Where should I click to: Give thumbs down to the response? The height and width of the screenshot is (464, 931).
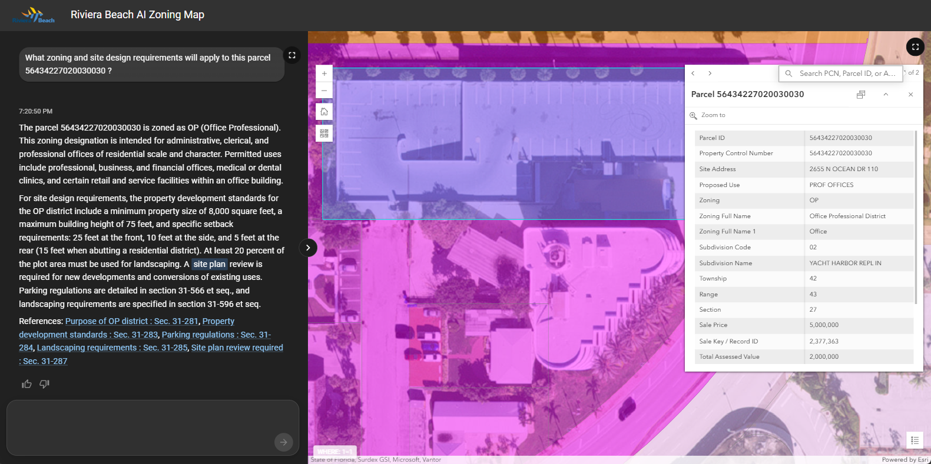coord(45,384)
